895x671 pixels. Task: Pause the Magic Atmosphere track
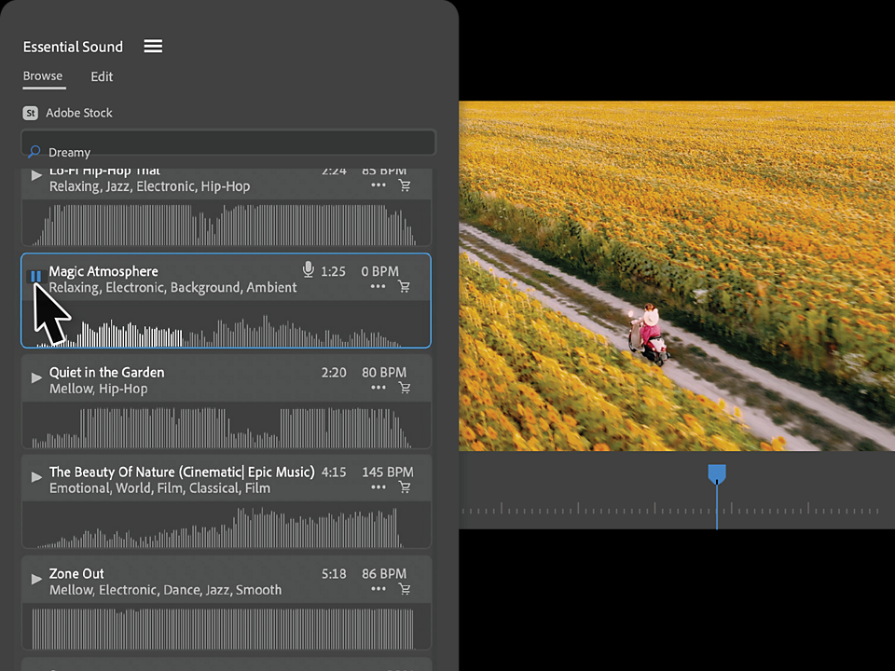tap(36, 277)
